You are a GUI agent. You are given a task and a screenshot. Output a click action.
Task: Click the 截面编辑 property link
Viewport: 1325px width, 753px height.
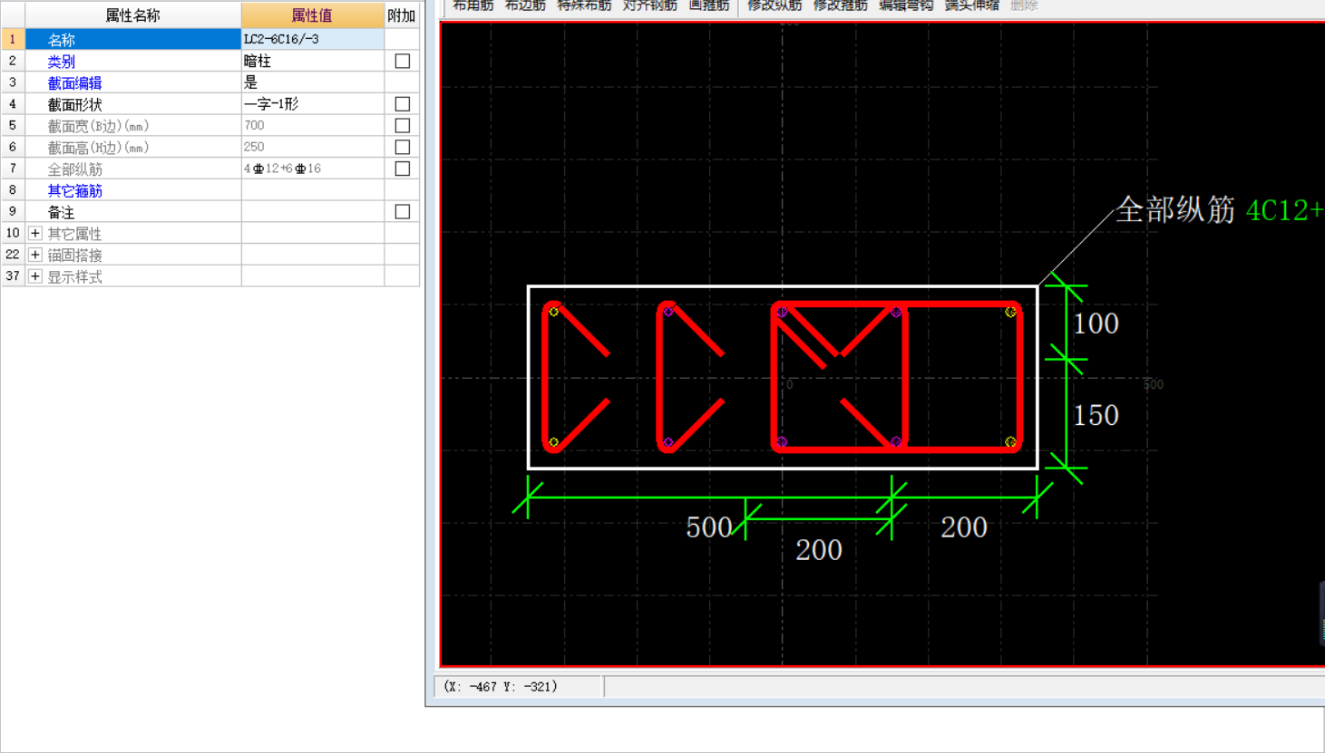[74, 83]
